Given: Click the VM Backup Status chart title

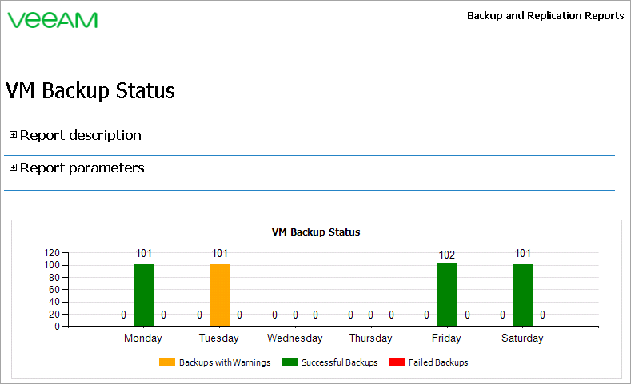Looking at the screenshot, I should pyautogui.click(x=316, y=232).
